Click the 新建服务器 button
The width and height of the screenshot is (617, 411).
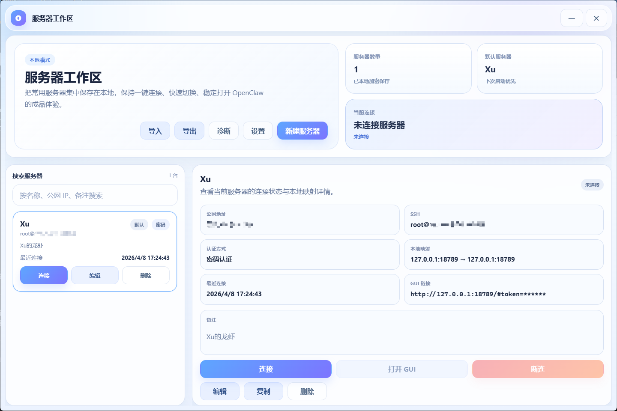303,131
